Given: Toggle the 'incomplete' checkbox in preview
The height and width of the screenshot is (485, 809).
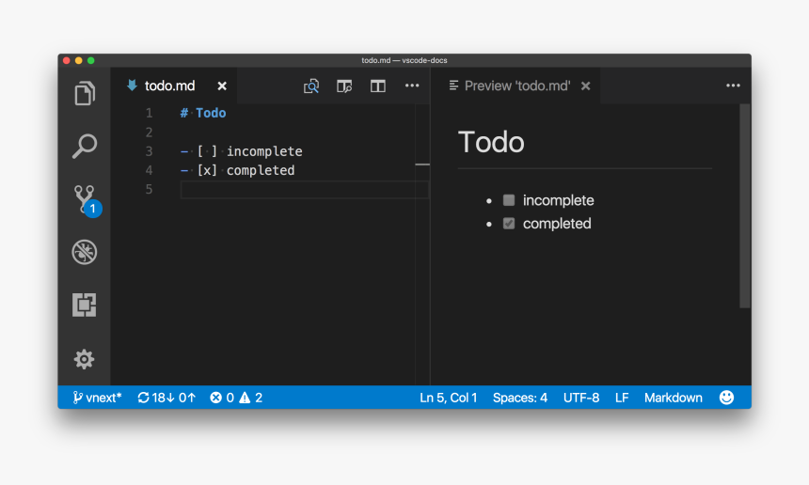Looking at the screenshot, I should pyautogui.click(x=509, y=200).
